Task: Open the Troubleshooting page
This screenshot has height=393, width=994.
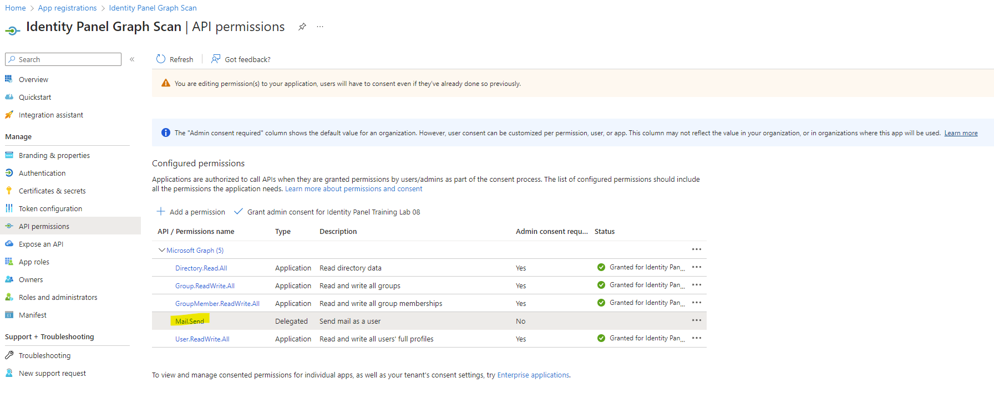Action: point(45,356)
